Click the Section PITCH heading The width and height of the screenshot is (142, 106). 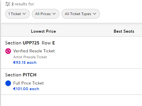point(21,75)
